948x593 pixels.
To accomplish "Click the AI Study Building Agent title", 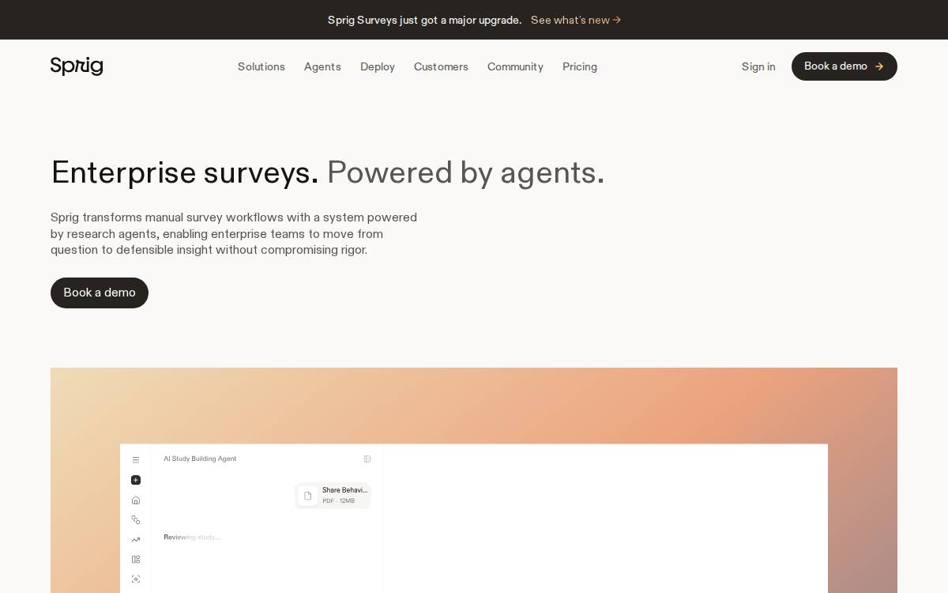I will pyautogui.click(x=200, y=459).
